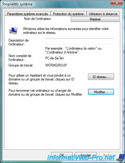Click the computer monitor icon
Screen dimensions: 125x163
click(x=13, y=31)
